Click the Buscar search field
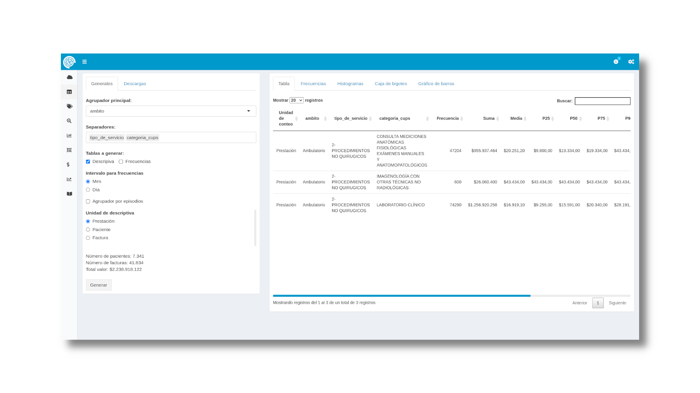Image resolution: width=700 pixels, height=393 pixels. pyautogui.click(x=602, y=101)
